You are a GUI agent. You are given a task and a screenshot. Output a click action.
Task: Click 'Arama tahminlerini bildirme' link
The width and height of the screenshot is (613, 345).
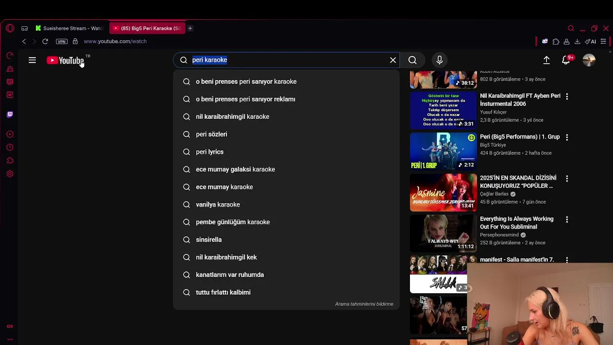364,304
